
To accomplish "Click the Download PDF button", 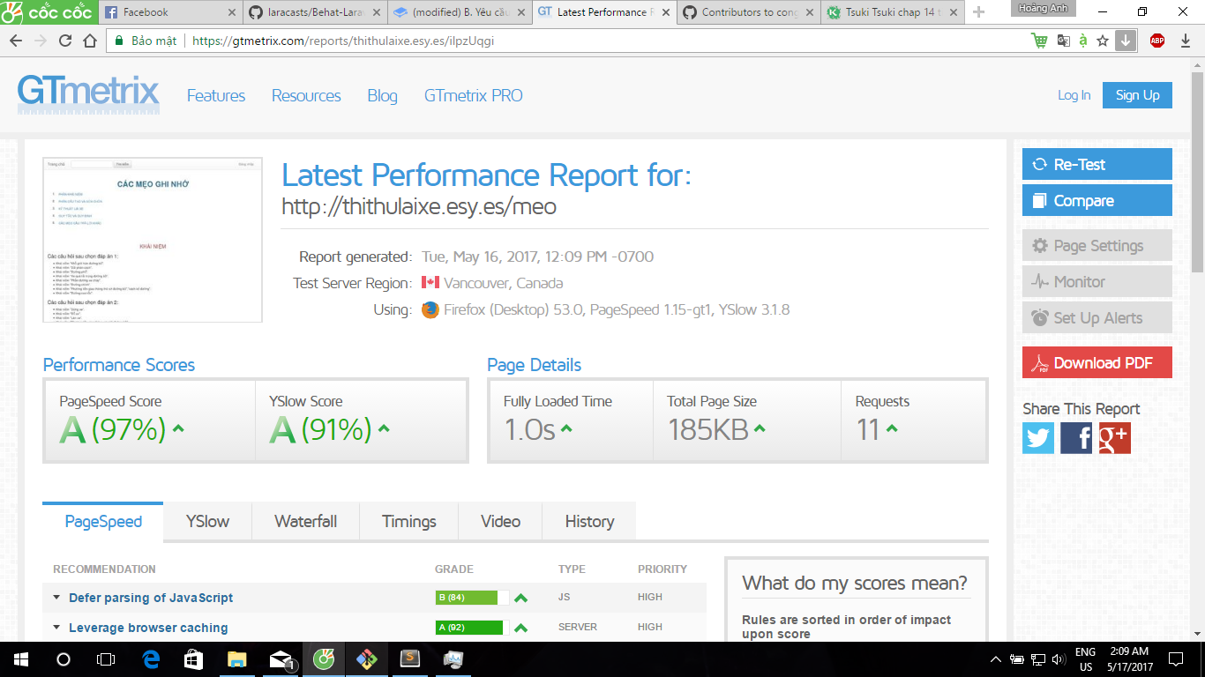I will point(1096,363).
